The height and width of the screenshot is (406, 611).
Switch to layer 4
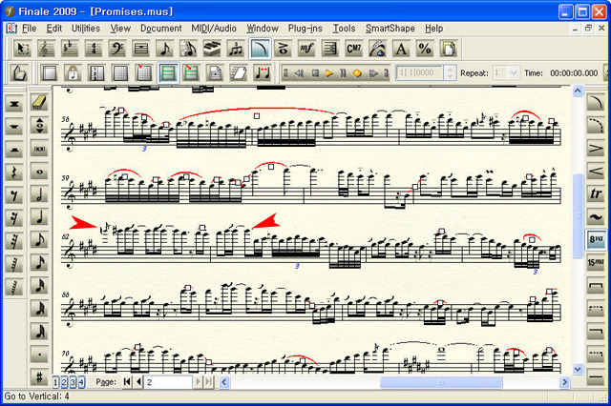(x=81, y=382)
